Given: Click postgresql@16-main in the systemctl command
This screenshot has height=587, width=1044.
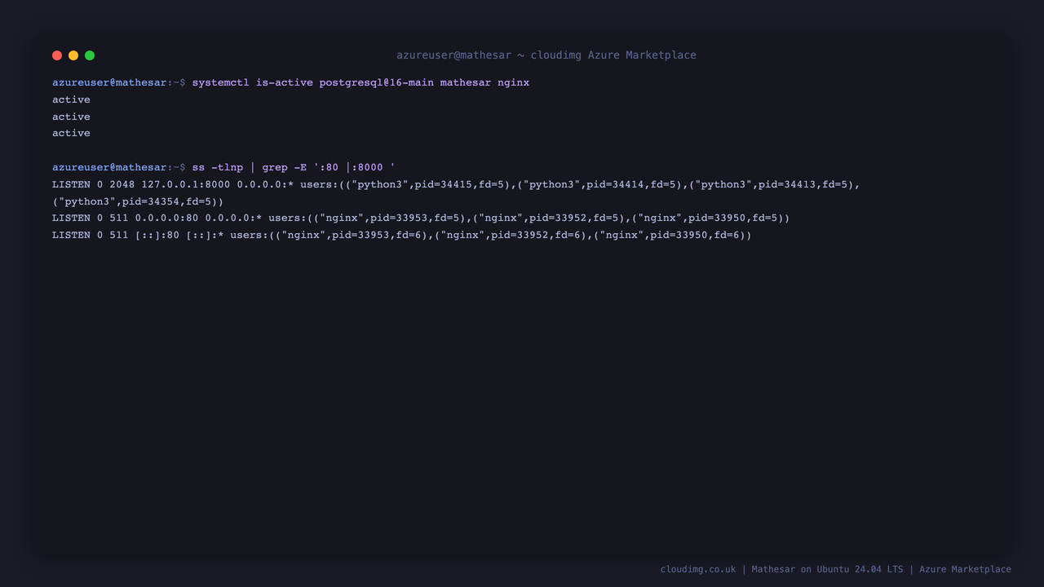Looking at the screenshot, I should pos(377,82).
